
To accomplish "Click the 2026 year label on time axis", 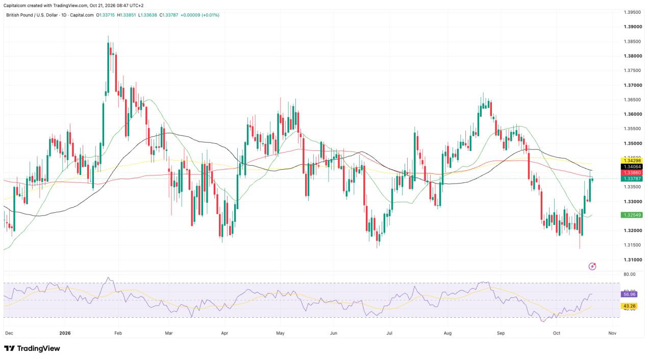I will pyautogui.click(x=65, y=333).
